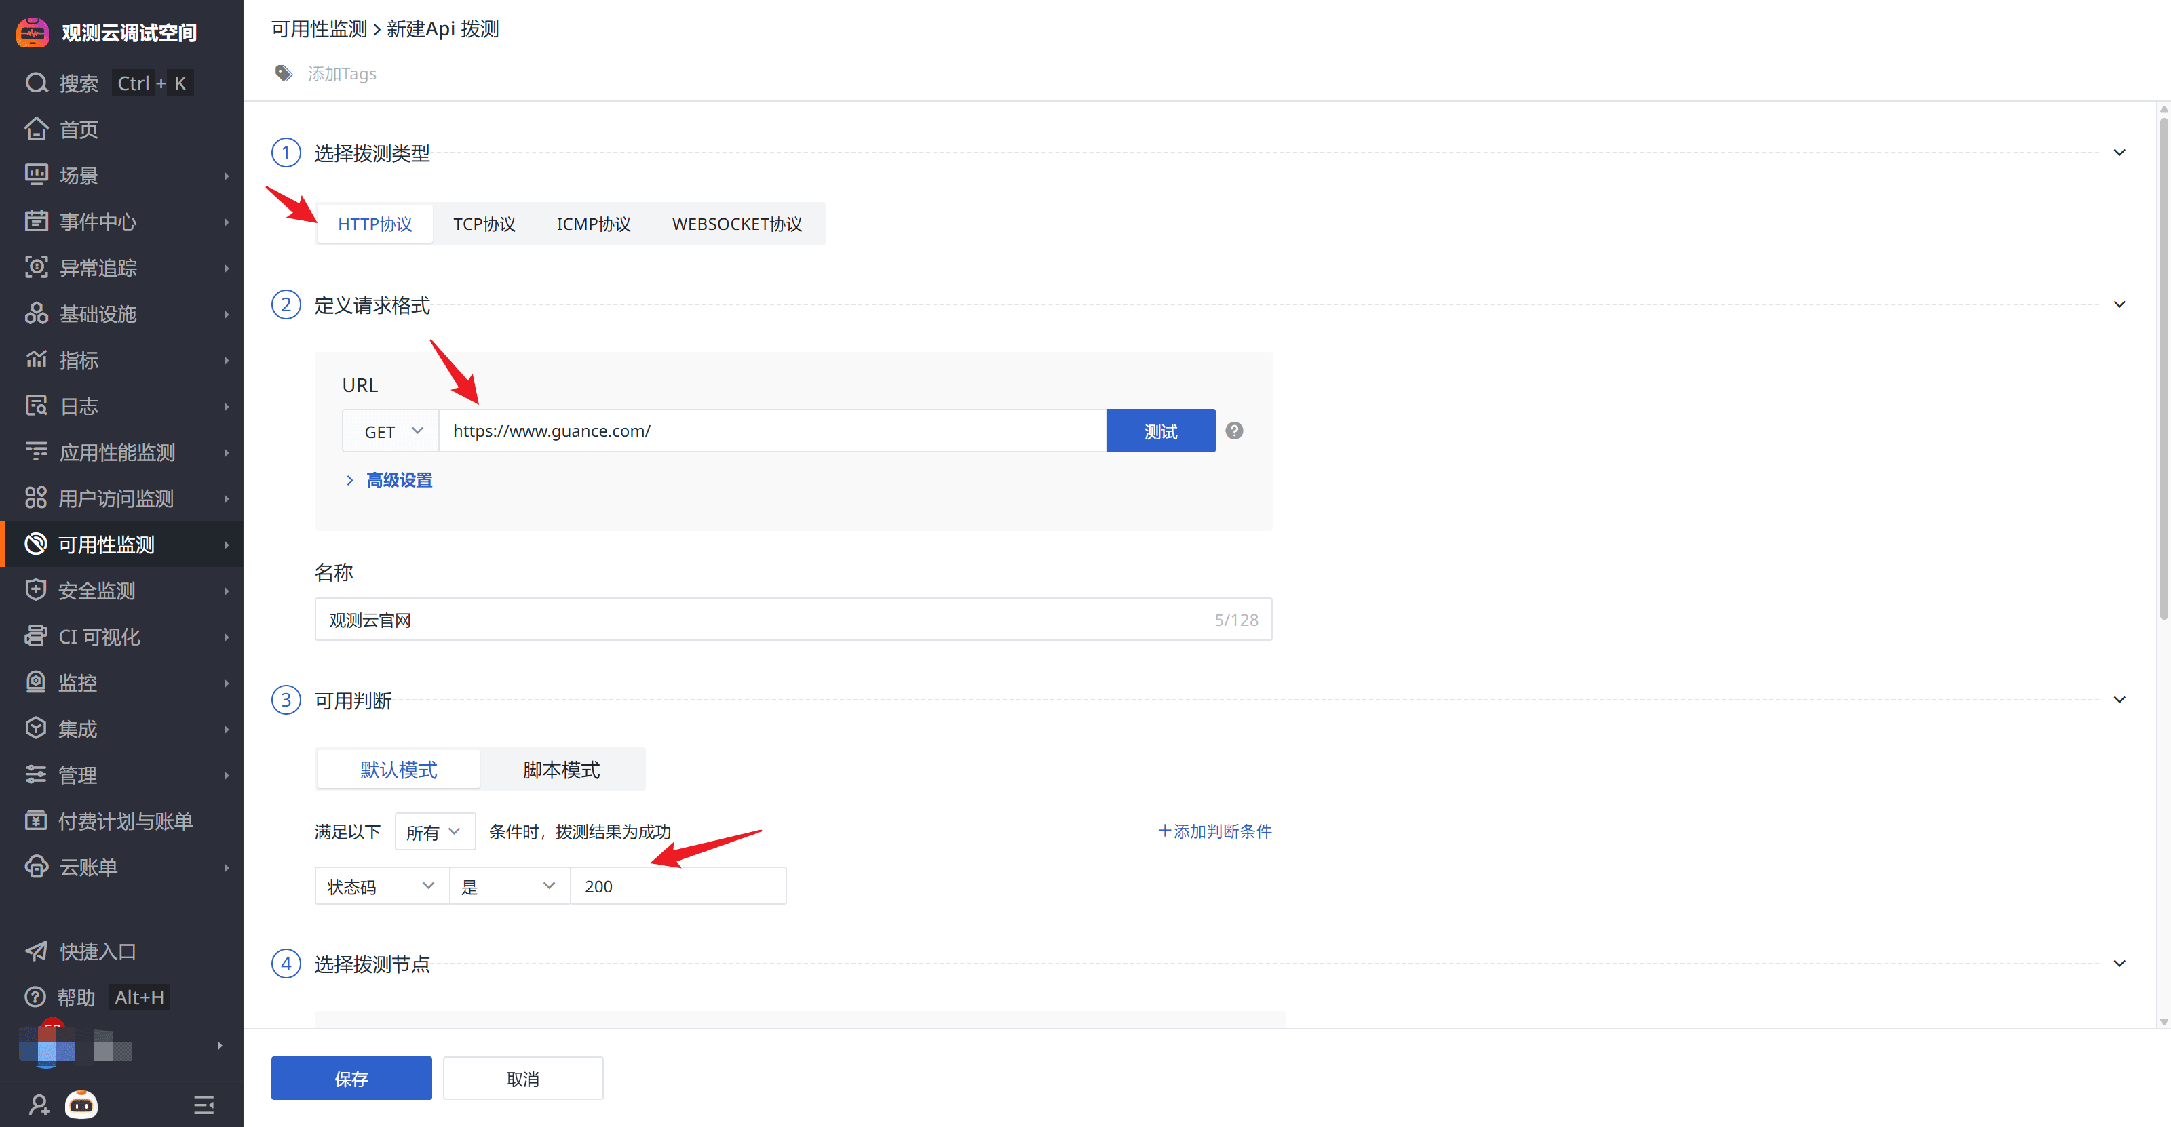Image resolution: width=2171 pixels, height=1127 pixels.
Task: Click the 快捷入口 paper plane icon
Action: tap(36, 951)
